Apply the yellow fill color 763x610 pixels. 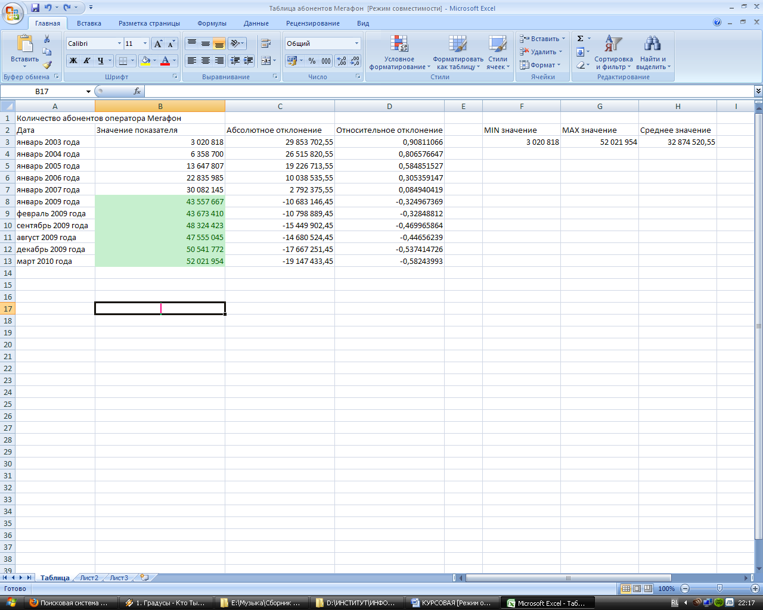[145, 61]
